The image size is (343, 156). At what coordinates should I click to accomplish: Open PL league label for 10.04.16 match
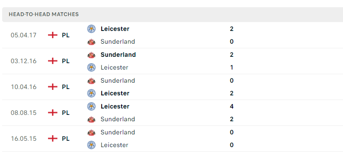(65, 87)
